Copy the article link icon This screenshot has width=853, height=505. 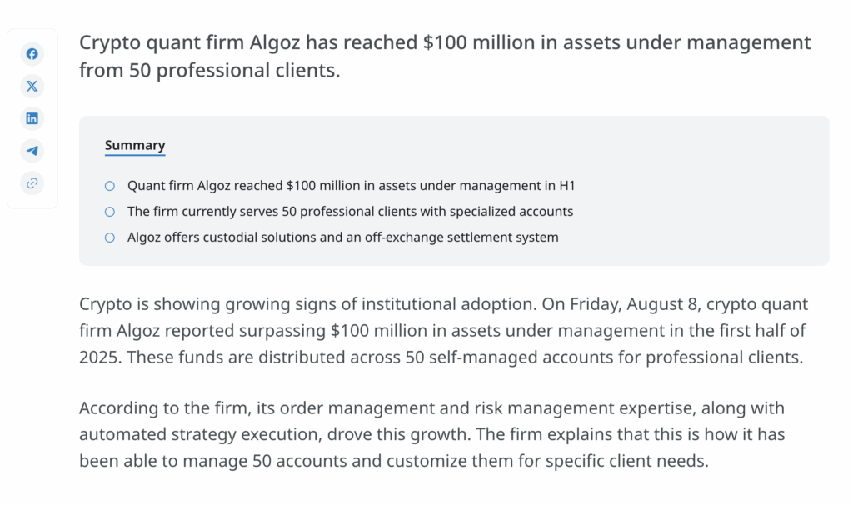pyautogui.click(x=32, y=182)
